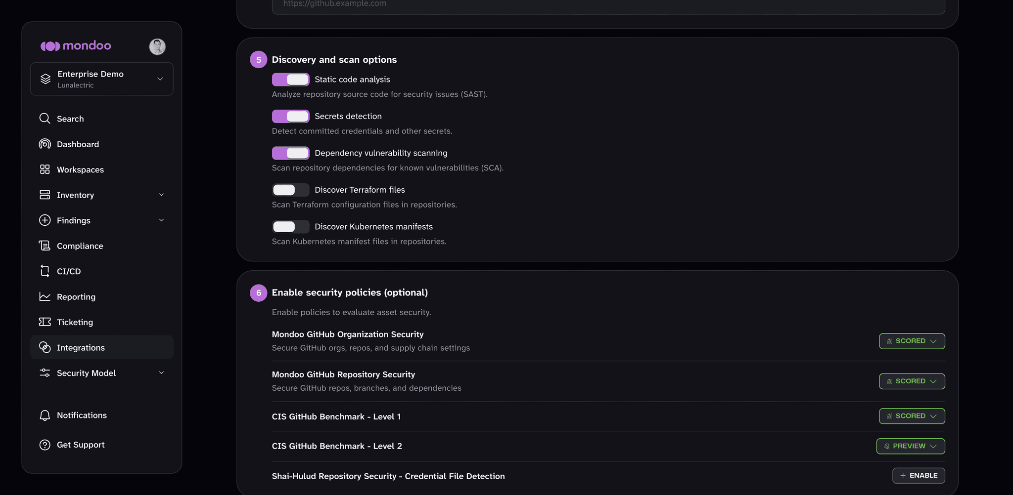Open SCORED dropdown for GitHub Repository Security

(912, 381)
